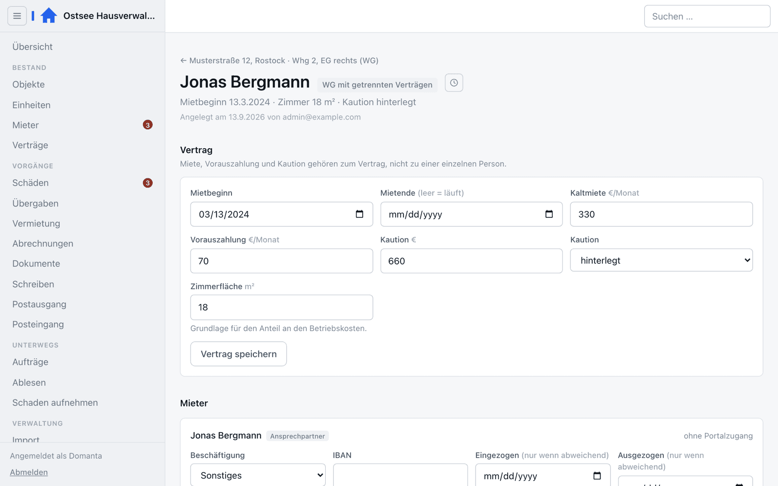Image resolution: width=778 pixels, height=486 pixels.
Task: Click the Schäden badge showing 3
Action: (x=148, y=183)
